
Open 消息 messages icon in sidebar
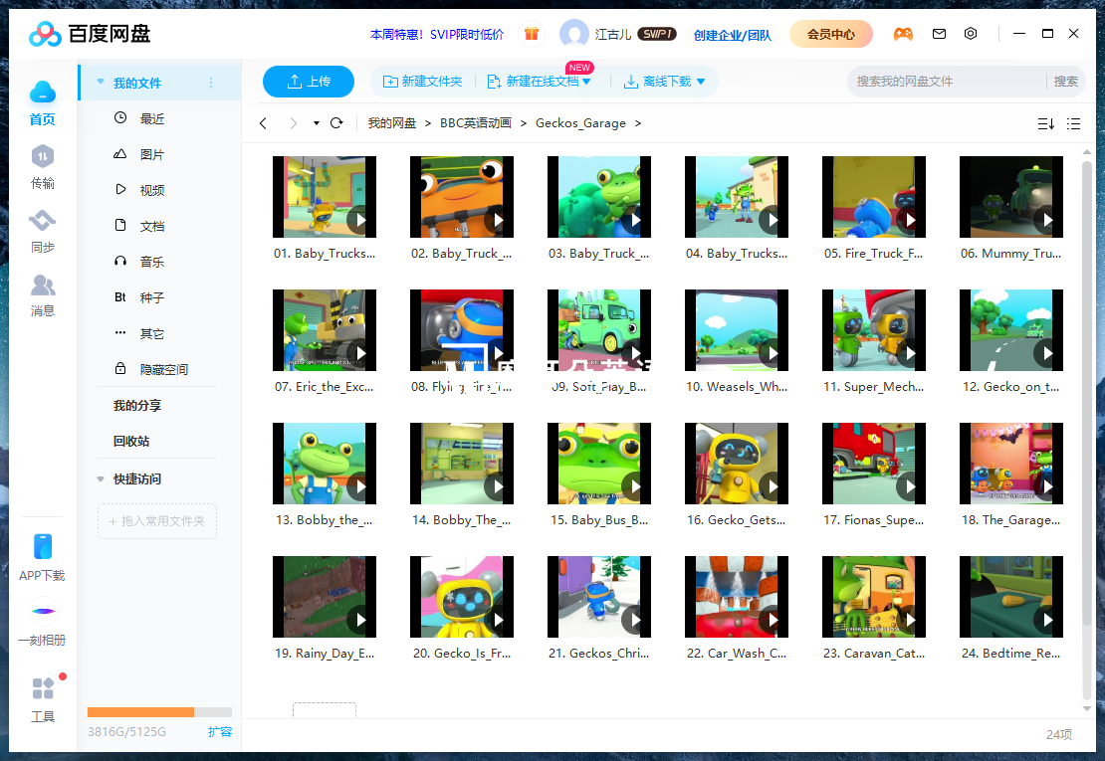(x=42, y=286)
